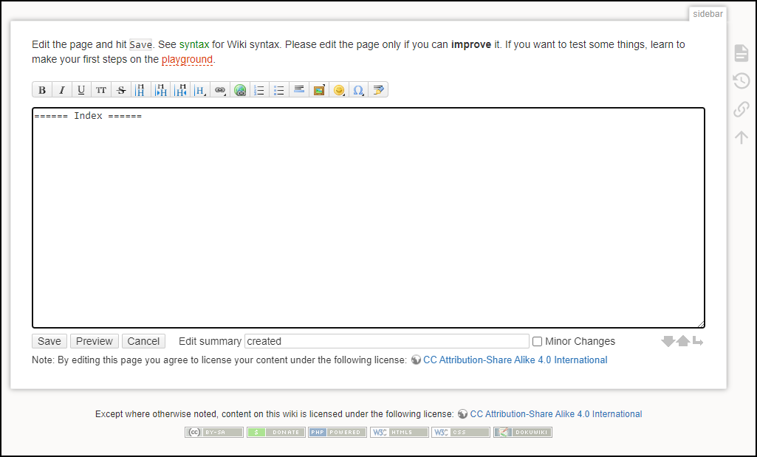Viewport: 757px width, 457px height.
Task: Click the Save button
Action: [49, 341]
